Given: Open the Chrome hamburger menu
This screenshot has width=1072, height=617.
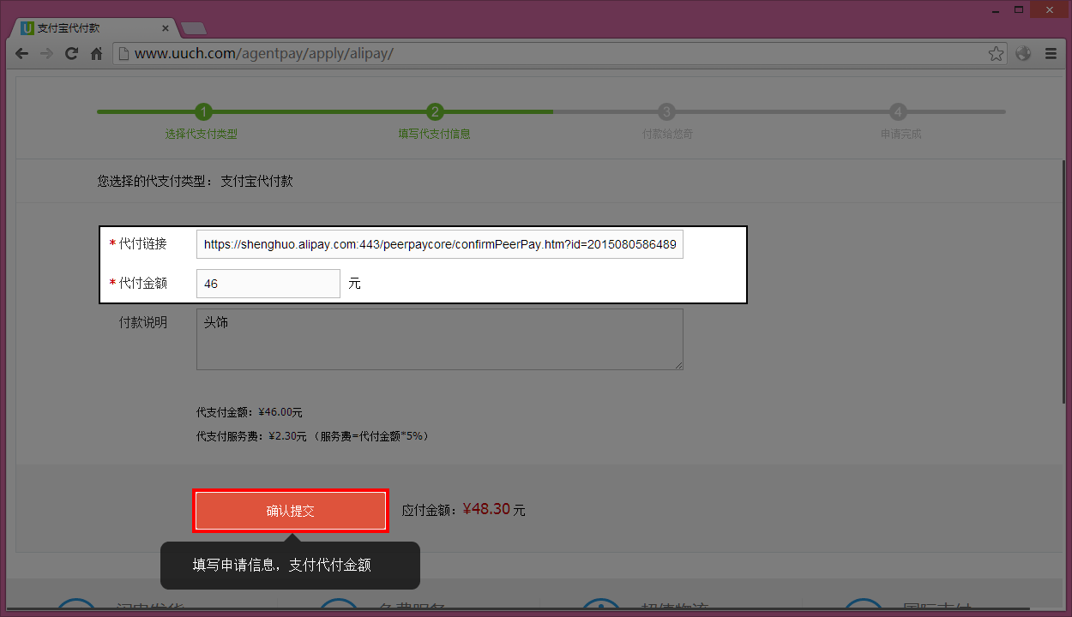Looking at the screenshot, I should 1051,53.
